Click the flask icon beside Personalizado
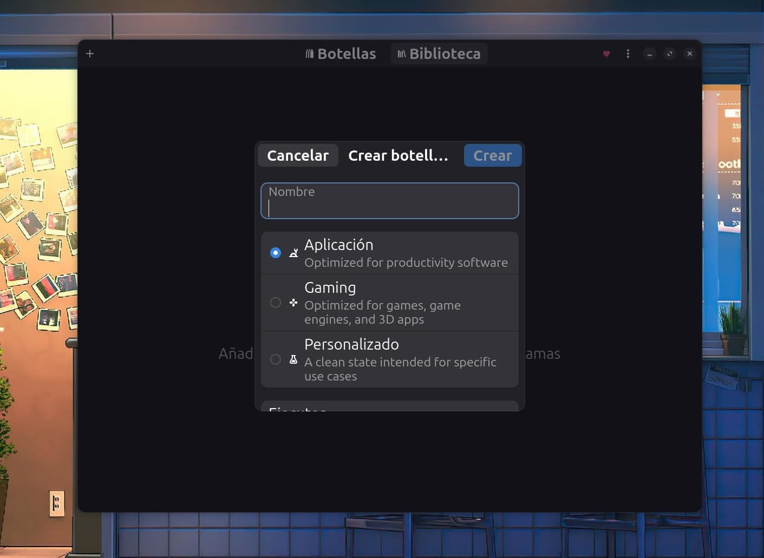The image size is (764, 558). tap(293, 359)
